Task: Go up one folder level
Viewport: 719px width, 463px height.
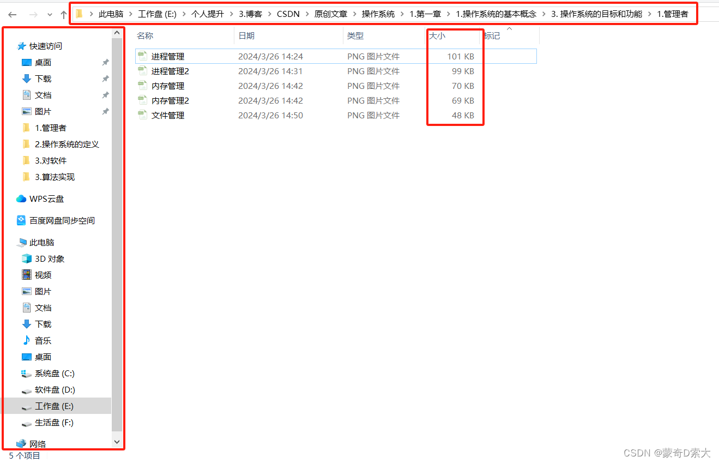Action: pos(63,15)
